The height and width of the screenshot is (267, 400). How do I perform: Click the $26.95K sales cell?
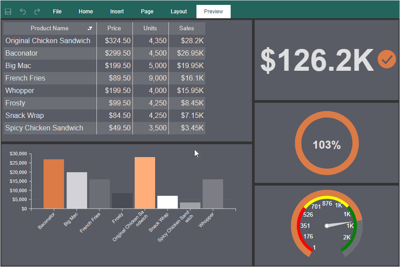[x=187, y=53]
